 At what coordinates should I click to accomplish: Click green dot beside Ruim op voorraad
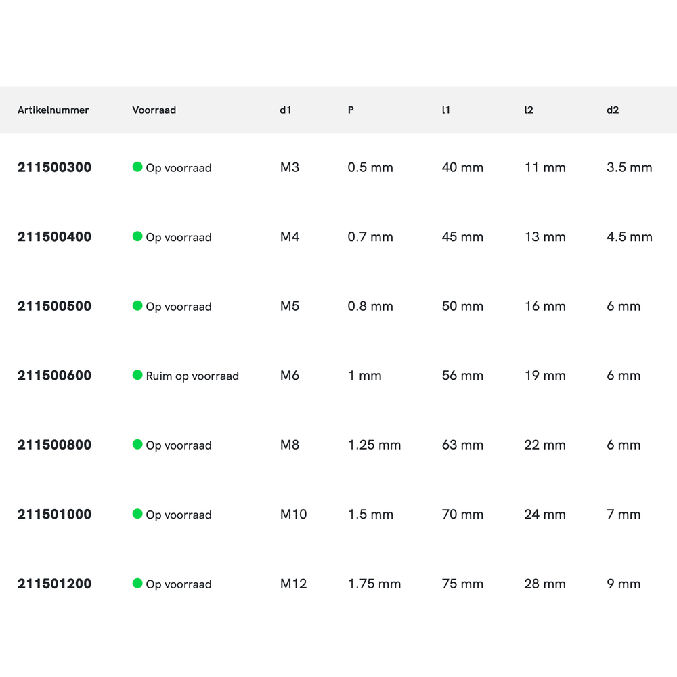(x=137, y=375)
